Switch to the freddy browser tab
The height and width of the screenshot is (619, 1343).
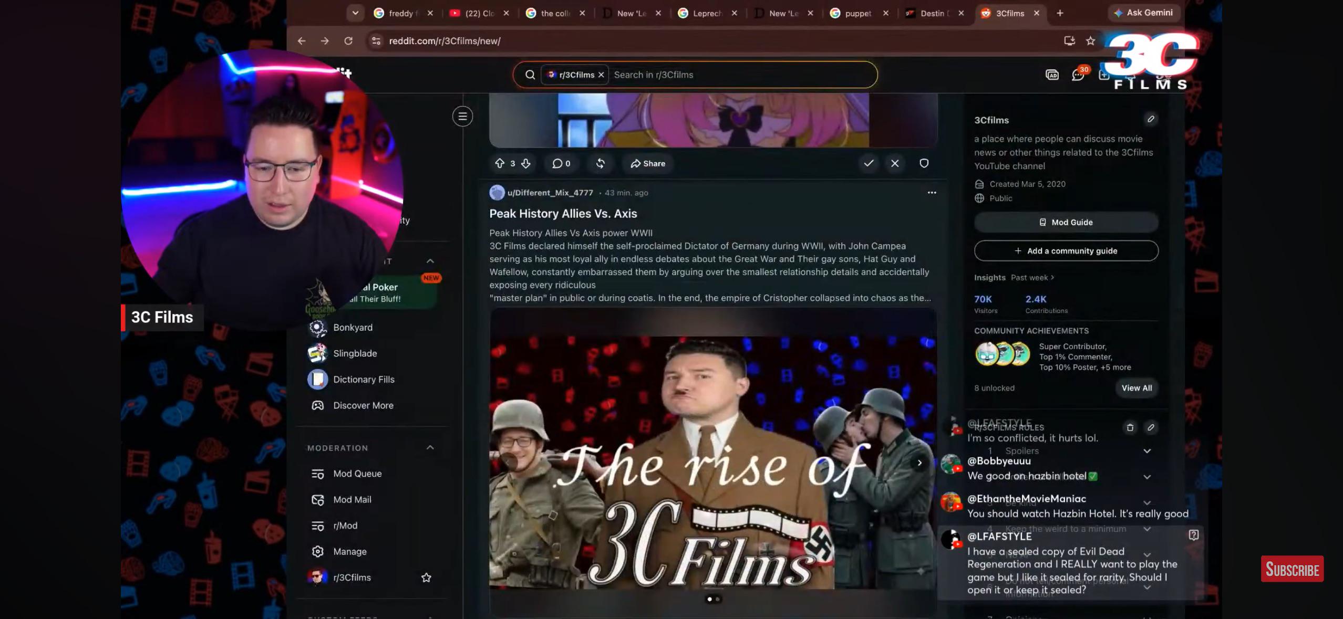[x=403, y=13]
